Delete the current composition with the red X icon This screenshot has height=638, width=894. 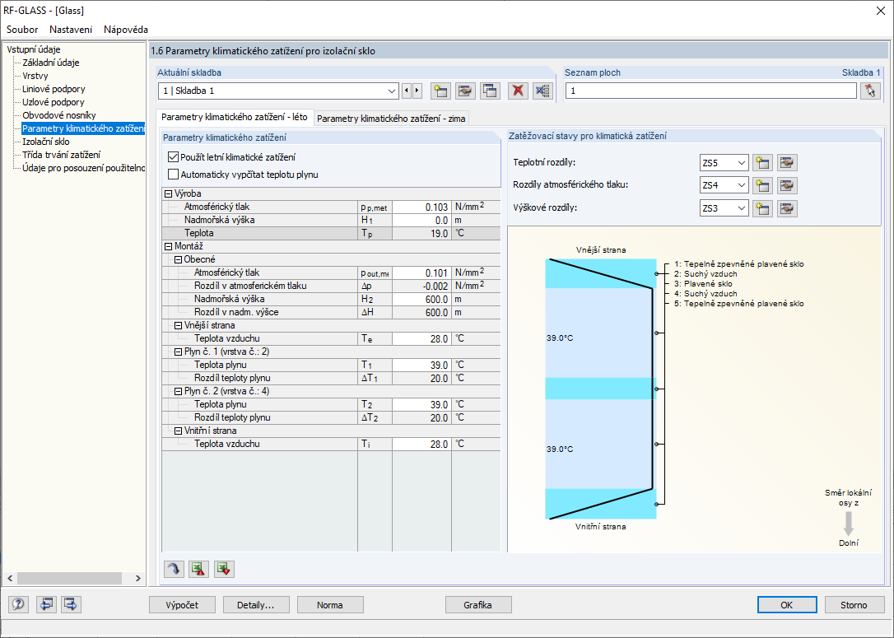click(518, 91)
